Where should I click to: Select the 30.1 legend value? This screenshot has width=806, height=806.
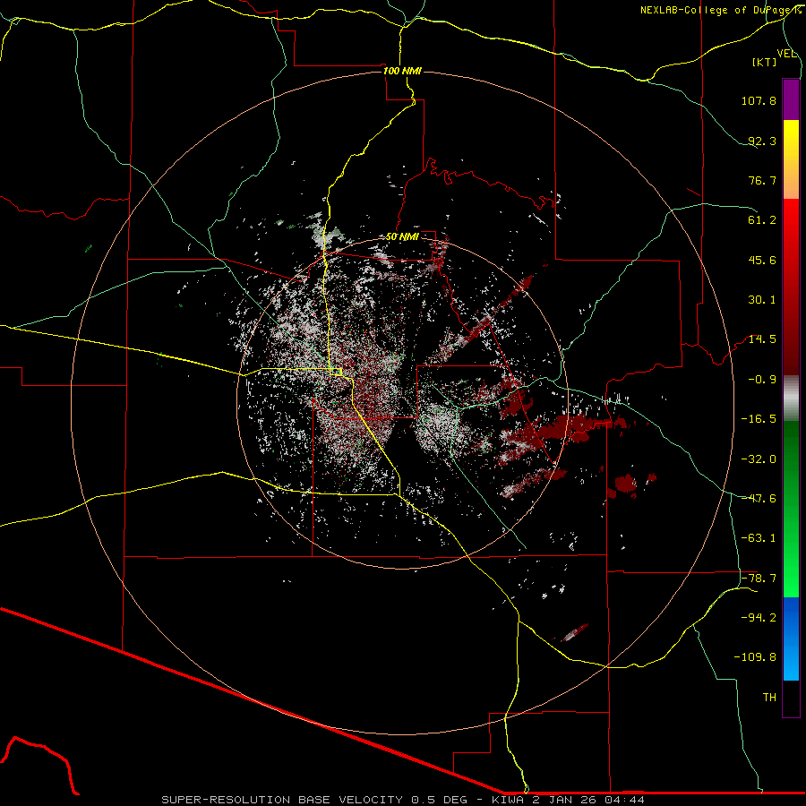[762, 300]
